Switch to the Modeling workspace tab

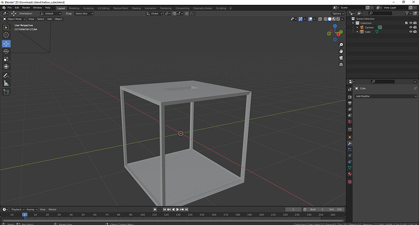(74, 8)
